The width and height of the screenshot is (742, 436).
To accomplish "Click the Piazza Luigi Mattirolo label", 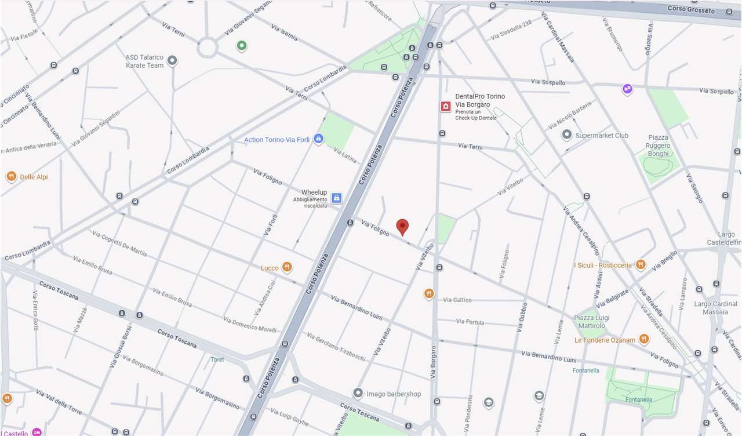I will point(592,322).
